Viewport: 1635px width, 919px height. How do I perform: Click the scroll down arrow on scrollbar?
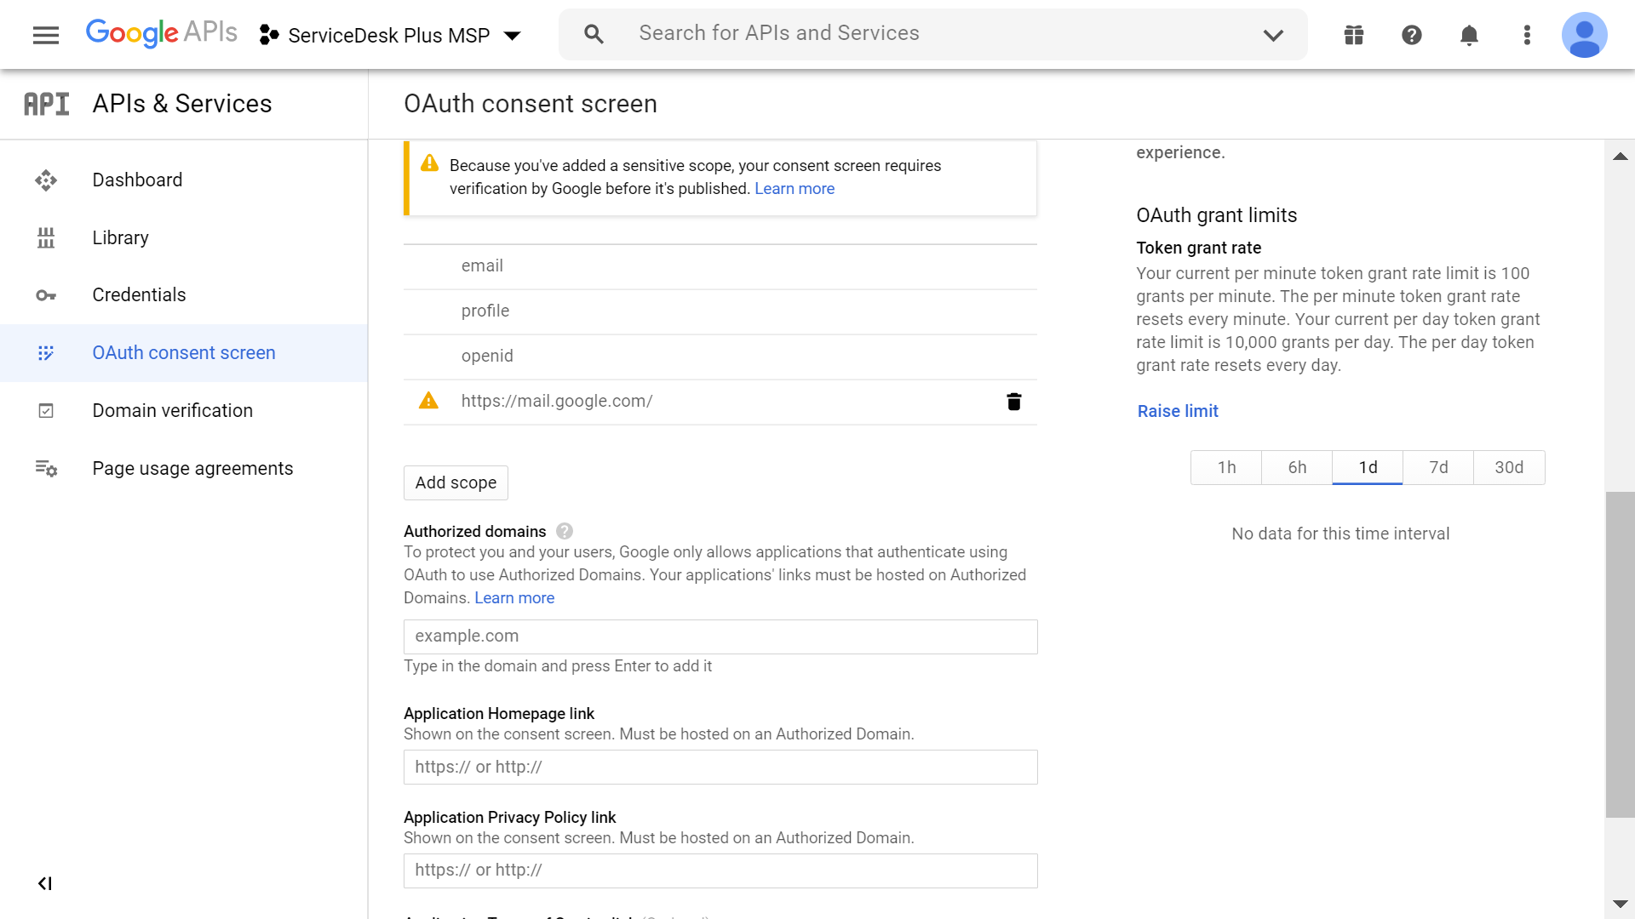1620,904
